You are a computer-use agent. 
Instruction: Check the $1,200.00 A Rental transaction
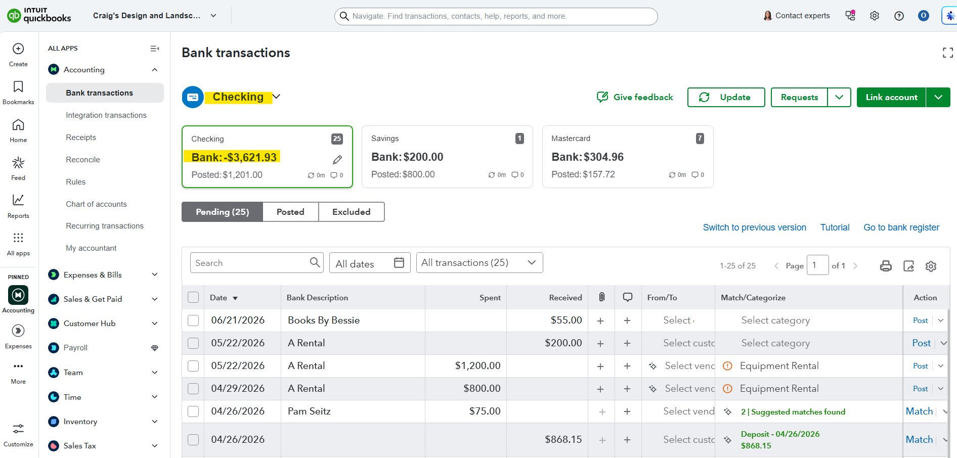pyautogui.click(x=193, y=366)
